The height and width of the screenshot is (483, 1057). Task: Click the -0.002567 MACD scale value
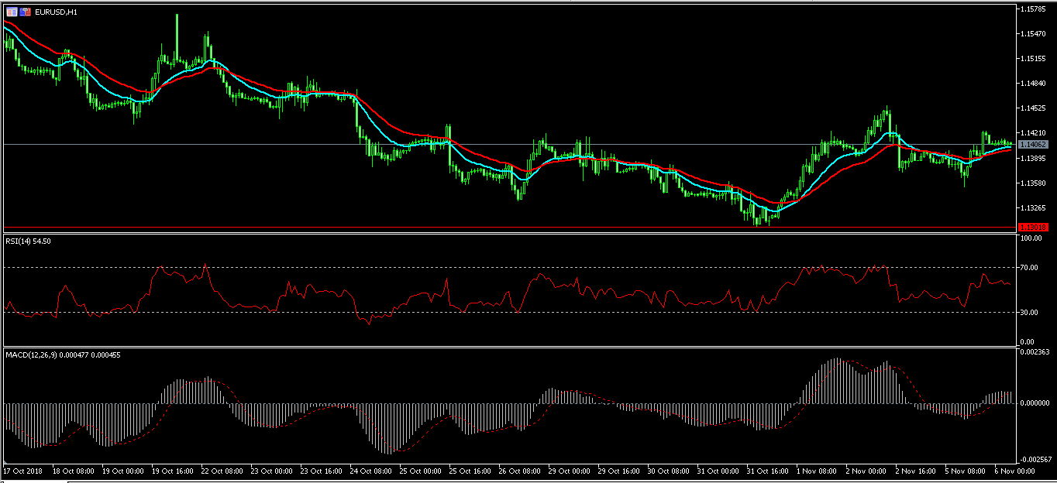(x=1035, y=459)
